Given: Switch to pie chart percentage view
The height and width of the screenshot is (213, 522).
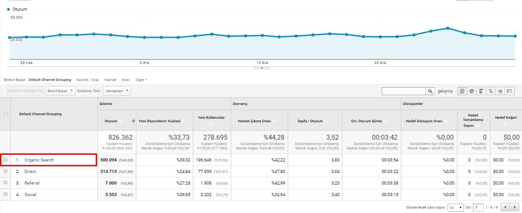Looking at the screenshot, I should tap(472, 91).
